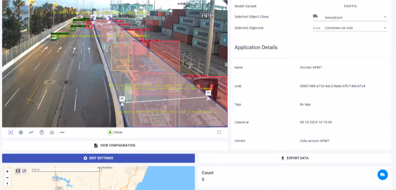This screenshot has height=190, width=396.
Task: Click the EDIT SETTINGS button
Action: (98, 158)
